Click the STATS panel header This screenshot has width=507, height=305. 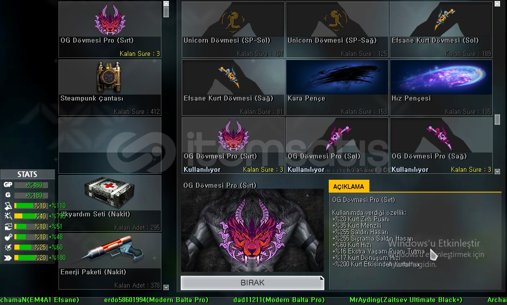[x=28, y=174]
